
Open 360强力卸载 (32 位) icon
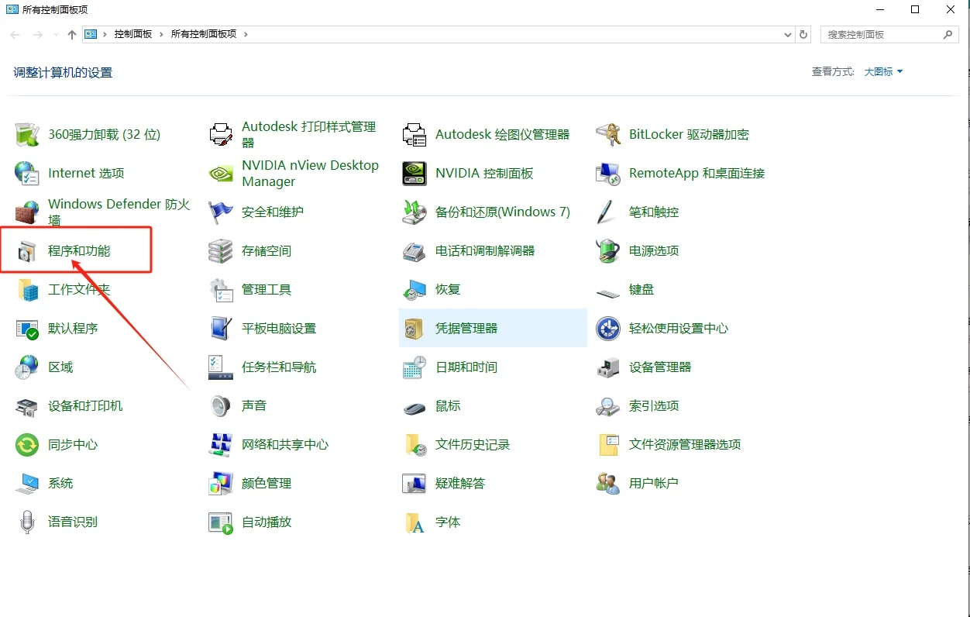27,134
